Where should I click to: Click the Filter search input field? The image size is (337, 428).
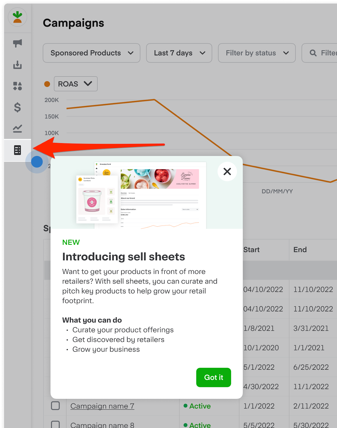point(319,53)
